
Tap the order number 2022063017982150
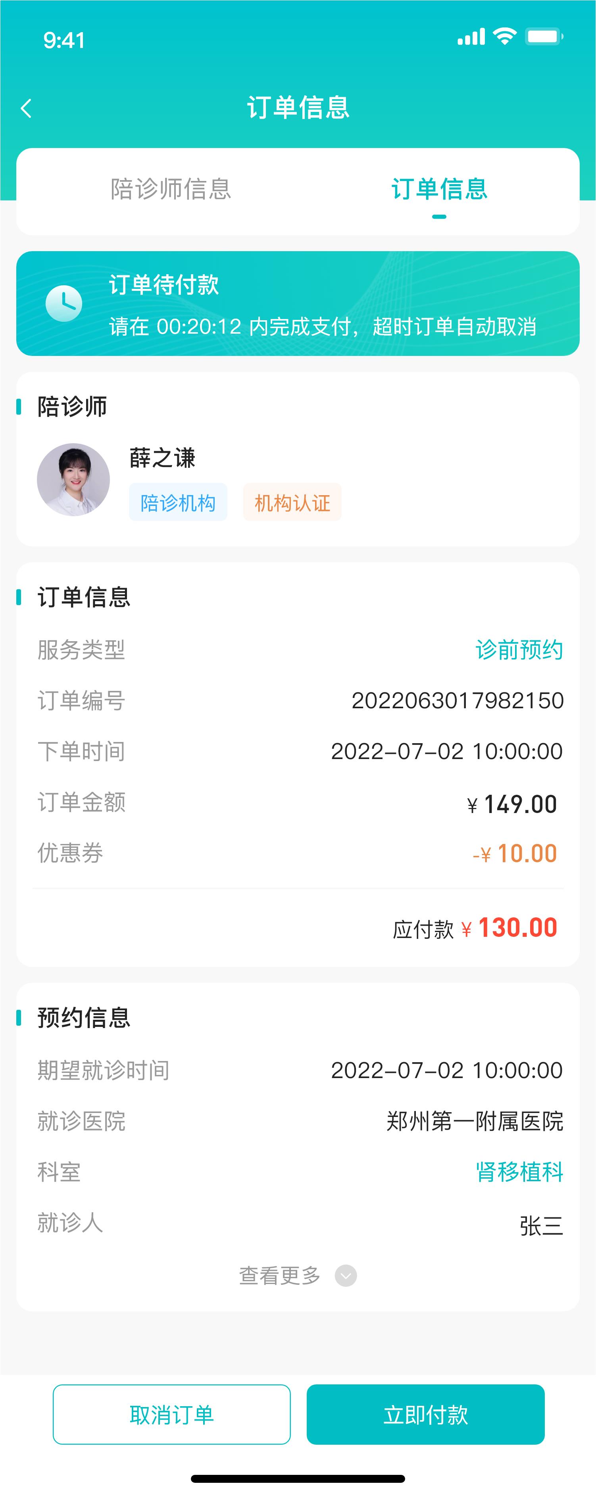point(458,701)
